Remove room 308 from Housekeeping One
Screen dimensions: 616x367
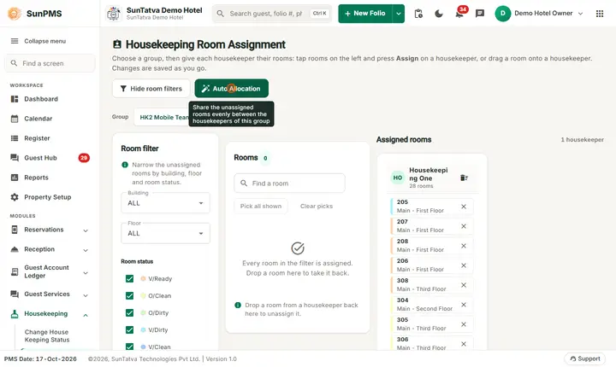coord(464,285)
